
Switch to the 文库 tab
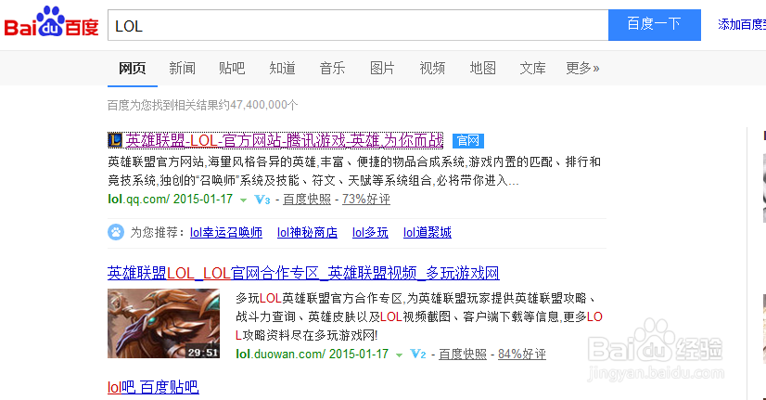[532, 68]
